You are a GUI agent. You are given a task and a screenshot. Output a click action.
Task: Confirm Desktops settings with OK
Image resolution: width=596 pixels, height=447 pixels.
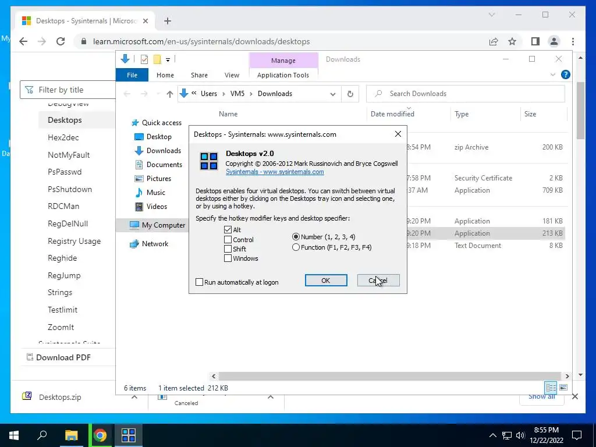pos(326,281)
